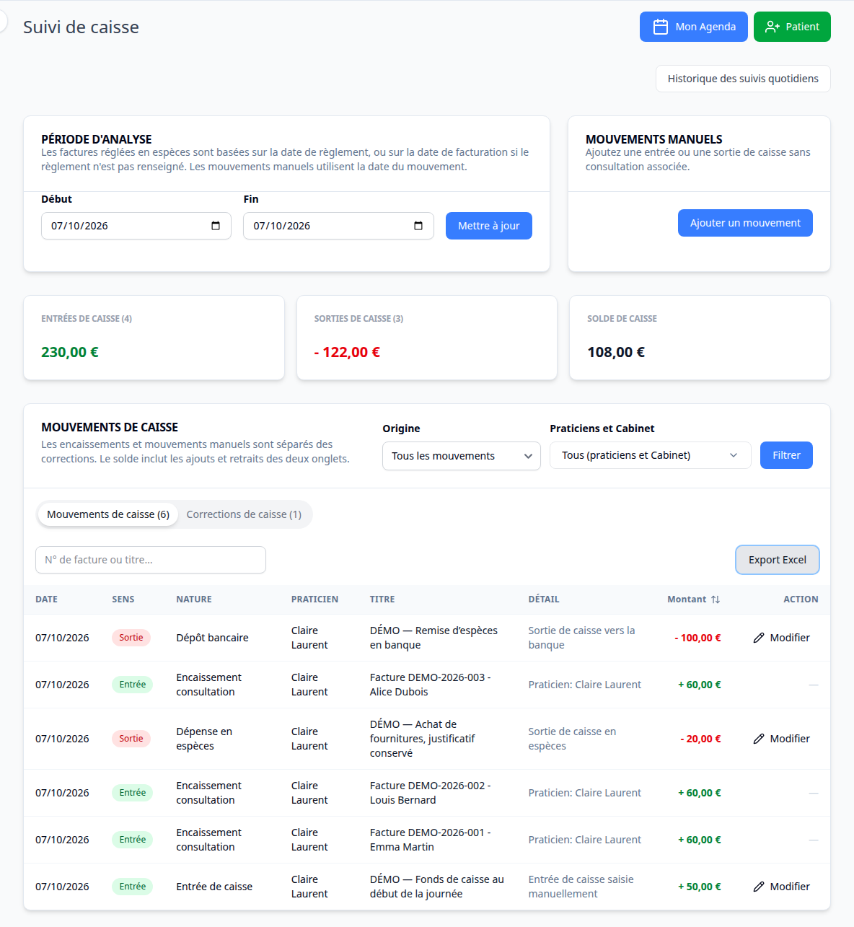Click the - 122,00 € sorties total

(x=347, y=352)
